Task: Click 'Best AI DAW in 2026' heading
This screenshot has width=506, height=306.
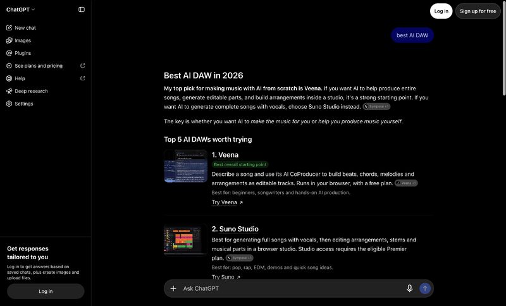Action: point(203,75)
